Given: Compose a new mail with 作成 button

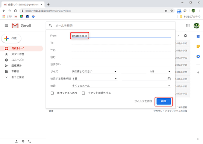Looking at the screenshot, I should click(11, 38).
